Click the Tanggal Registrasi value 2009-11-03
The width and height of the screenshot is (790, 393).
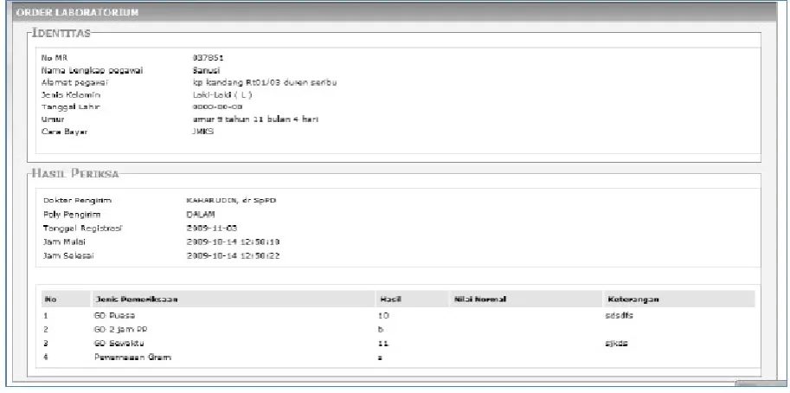pyautogui.click(x=212, y=229)
